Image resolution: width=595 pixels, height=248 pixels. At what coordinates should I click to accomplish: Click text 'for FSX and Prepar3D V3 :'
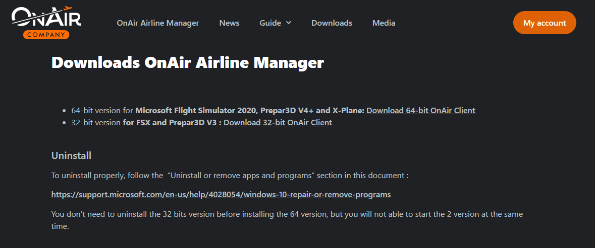[x=172, y=122]
